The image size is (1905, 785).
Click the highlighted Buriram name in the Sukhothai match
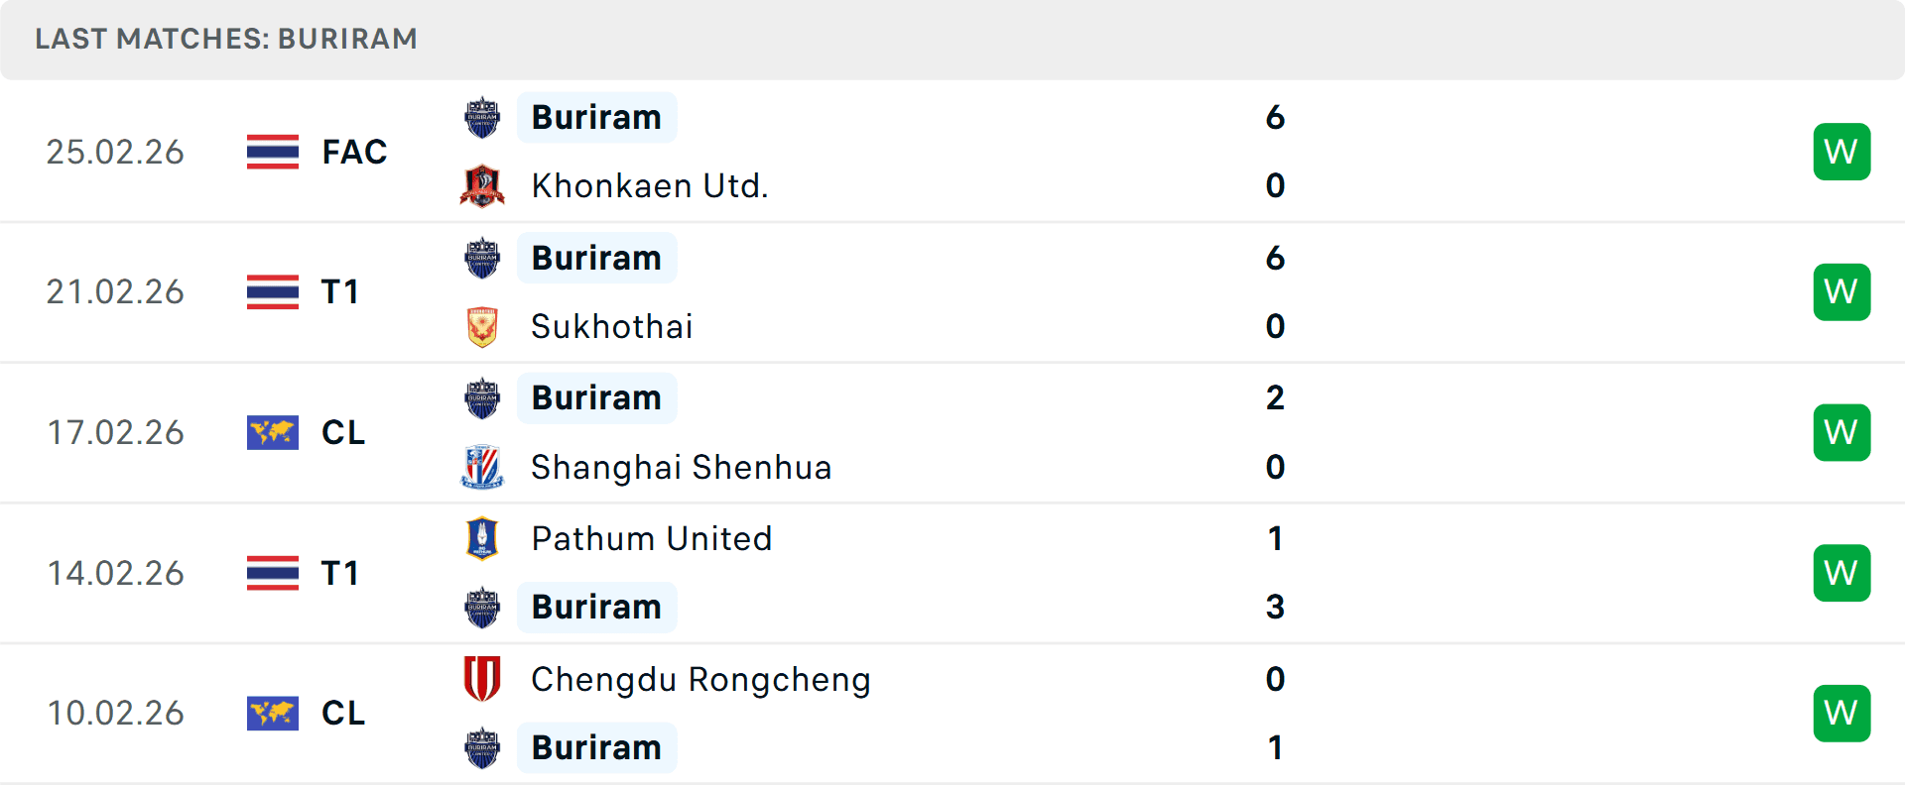(596, 257)
